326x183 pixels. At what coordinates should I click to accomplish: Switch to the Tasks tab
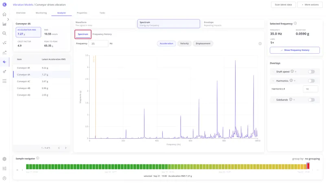pos(102,13)
